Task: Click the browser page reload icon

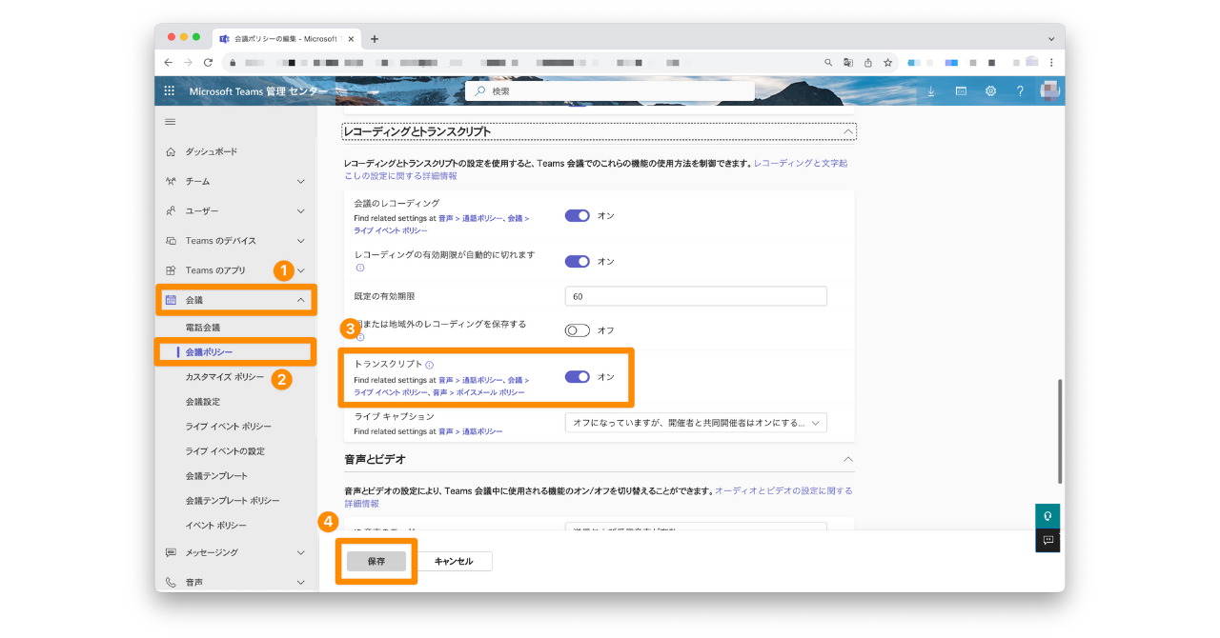Action: pos(208,62)
